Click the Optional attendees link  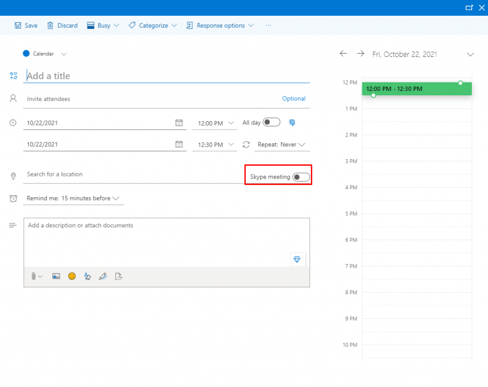tap(294, 98)
